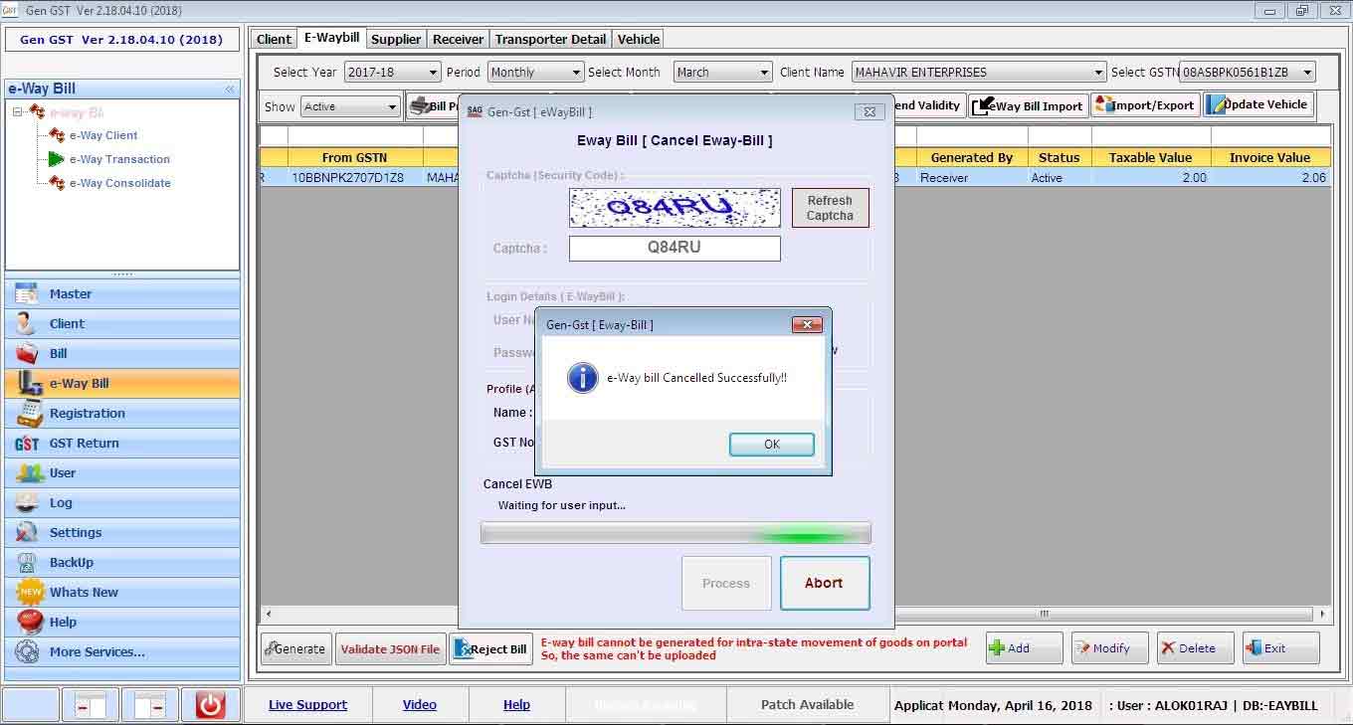The width and height of the screenshot is (1353, 725).
Task: Switch to the Supplier tab
Action: coord(396,39)
